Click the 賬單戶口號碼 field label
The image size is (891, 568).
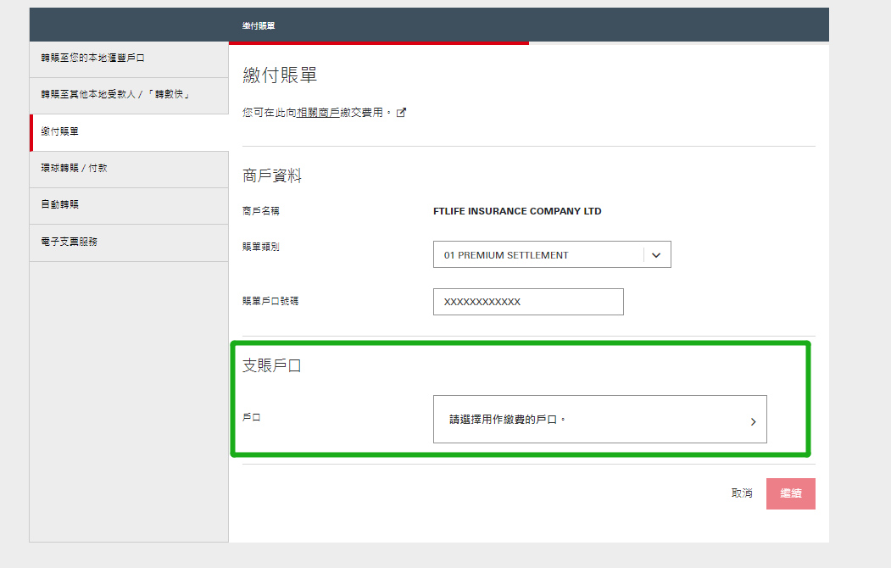pos(270,301)
